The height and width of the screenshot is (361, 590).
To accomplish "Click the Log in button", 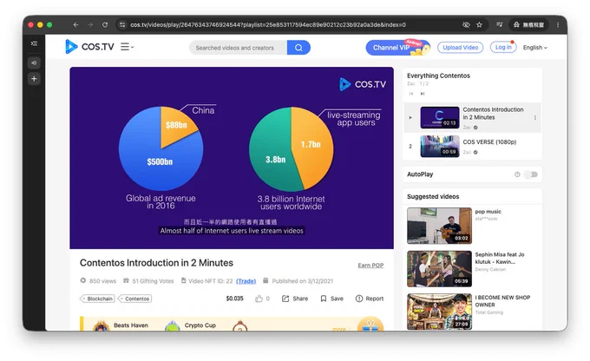I will (503, 47).
